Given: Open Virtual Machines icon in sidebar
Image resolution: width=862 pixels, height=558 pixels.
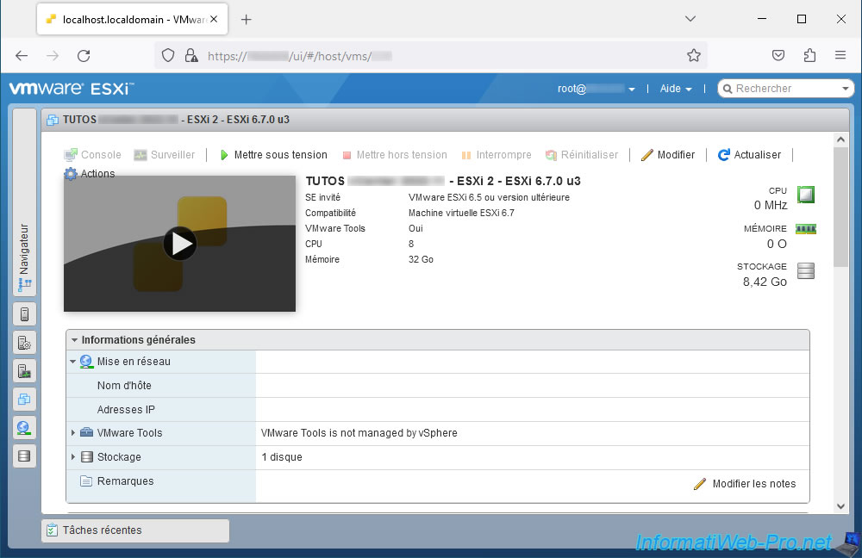Looking at the screenshot, I should (24, 399).
